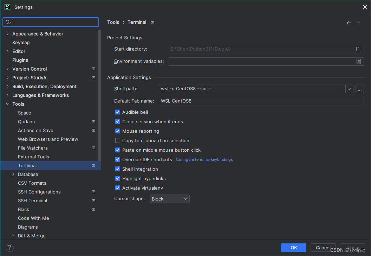This screenshot has height=256, width=371.
Task: Expand Build, Execution, Deployment node
Action: pyautogui.click(x=8, y=86)
